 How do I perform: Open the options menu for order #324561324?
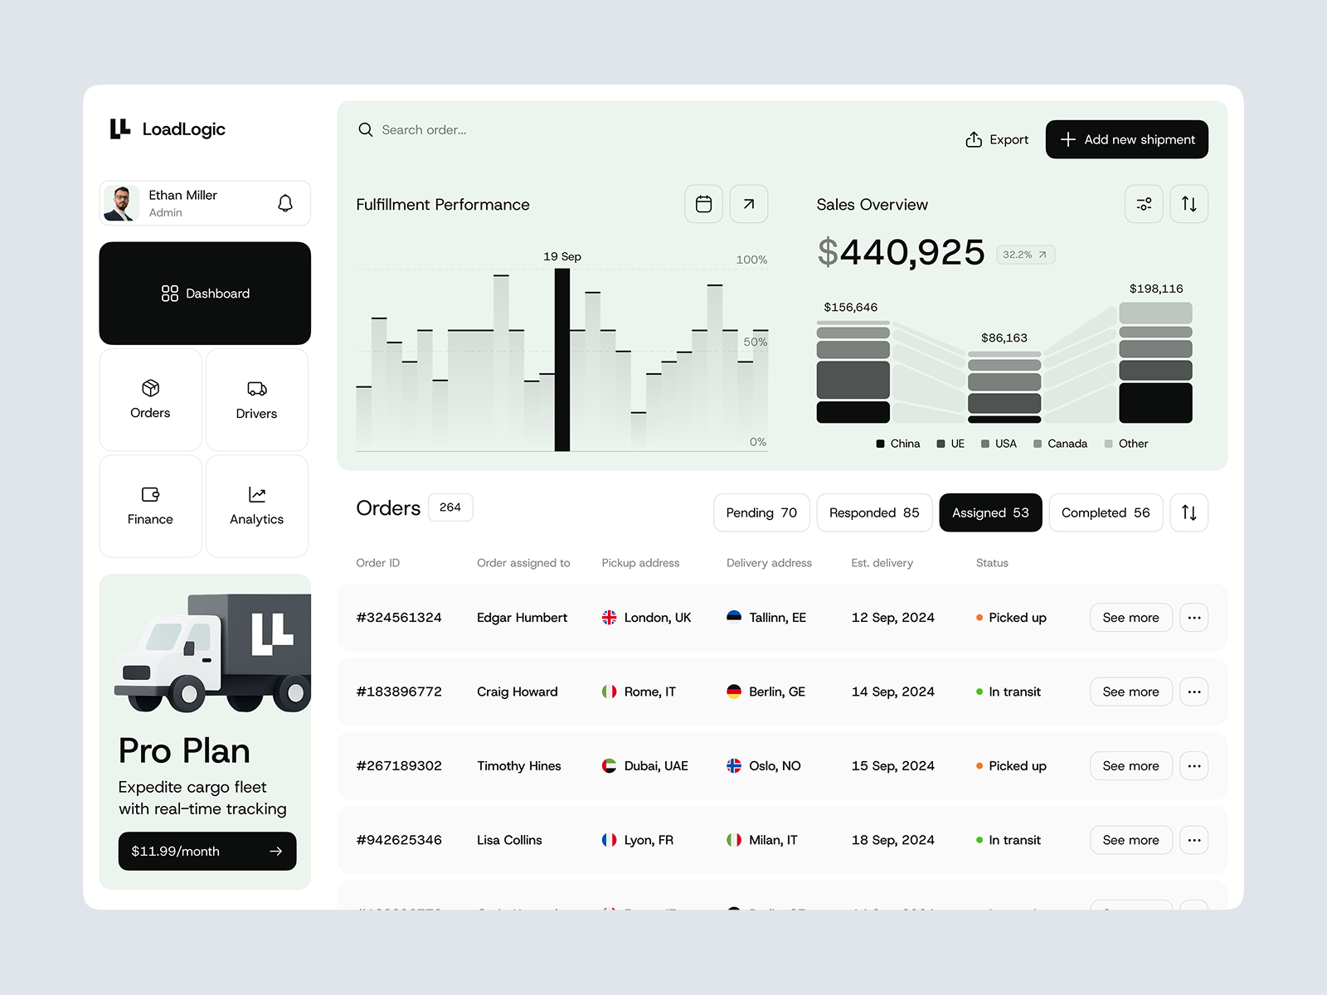[x=1193, y=617]
